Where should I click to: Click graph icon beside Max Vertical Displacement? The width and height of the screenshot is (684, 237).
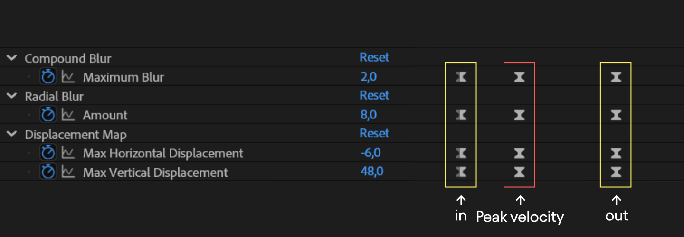pyautogui.click(x=69, y=172)
